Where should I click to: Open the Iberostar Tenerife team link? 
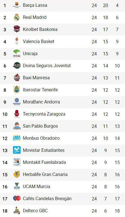pyautogui.click(x=40, y=90)
